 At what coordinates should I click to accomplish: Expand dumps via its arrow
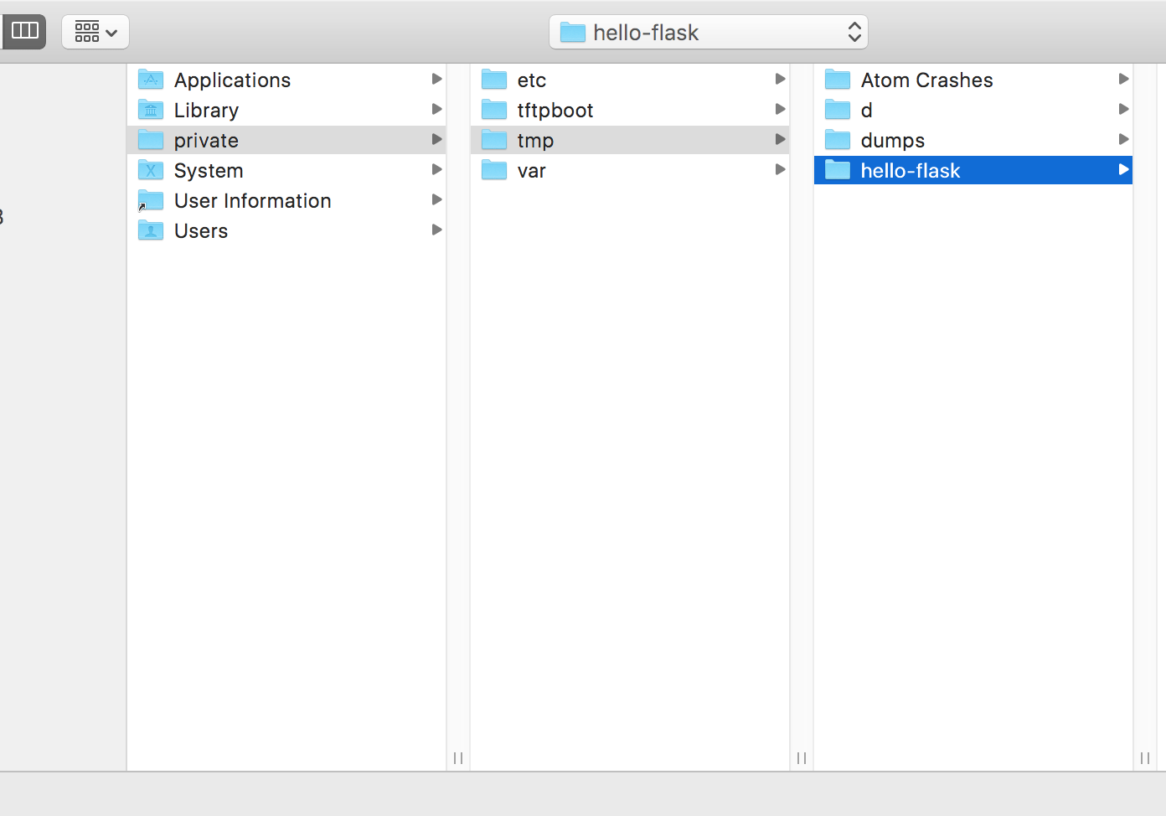click(1123, 139)
